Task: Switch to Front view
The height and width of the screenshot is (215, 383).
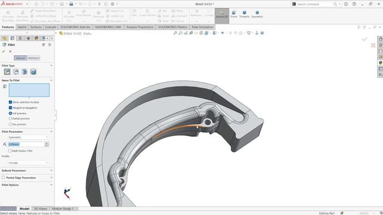Action: click(234, 14)
